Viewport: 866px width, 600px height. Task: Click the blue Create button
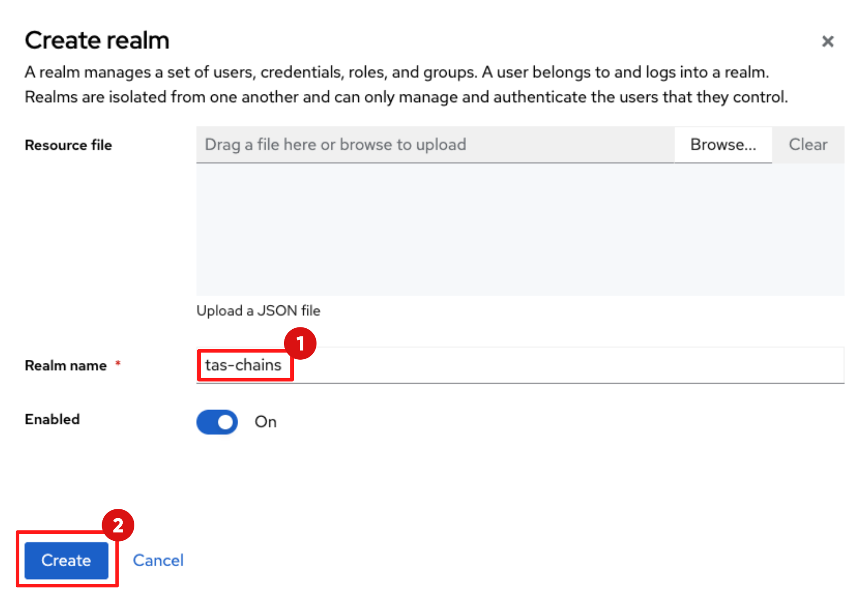coord(66,560)
